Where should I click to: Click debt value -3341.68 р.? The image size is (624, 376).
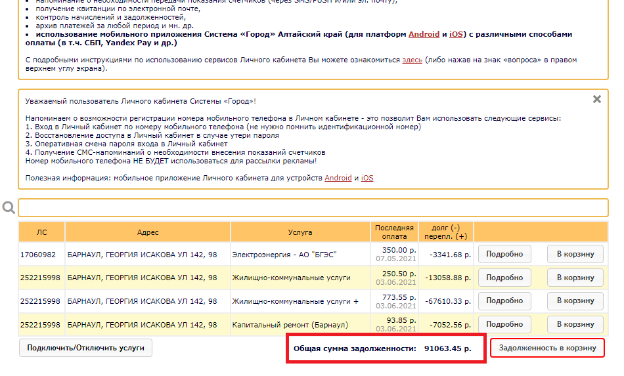pyautogui.click(x=450, y=255)
